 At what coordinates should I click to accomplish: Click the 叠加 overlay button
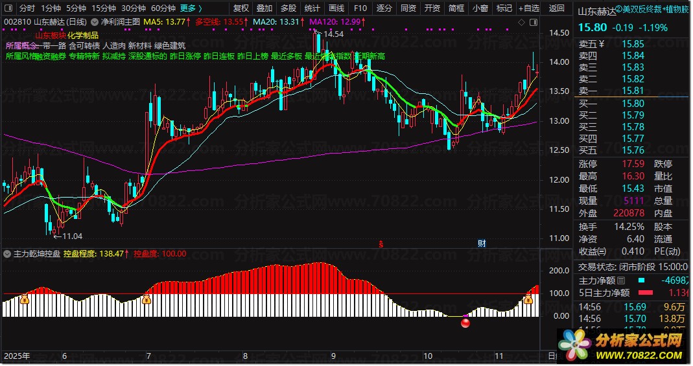[264, 8]
